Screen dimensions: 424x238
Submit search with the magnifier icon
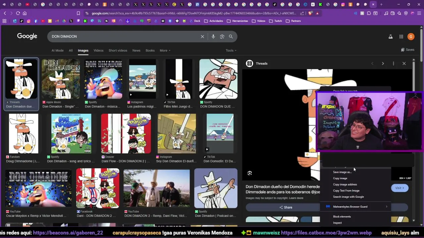pyautogui.click(x=231, y=36)
